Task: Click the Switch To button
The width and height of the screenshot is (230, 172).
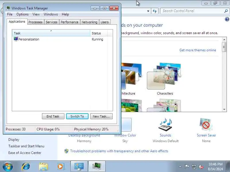Action: click(x=77, y=116)
